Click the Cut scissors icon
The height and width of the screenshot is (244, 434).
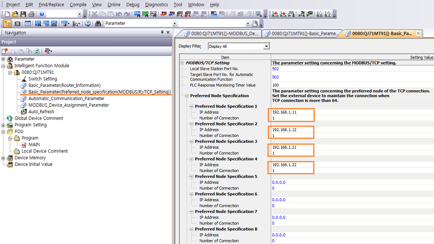coord(95,14)
